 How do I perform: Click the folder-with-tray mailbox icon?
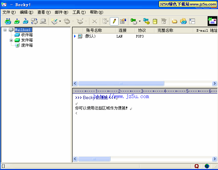pos(183,21)
